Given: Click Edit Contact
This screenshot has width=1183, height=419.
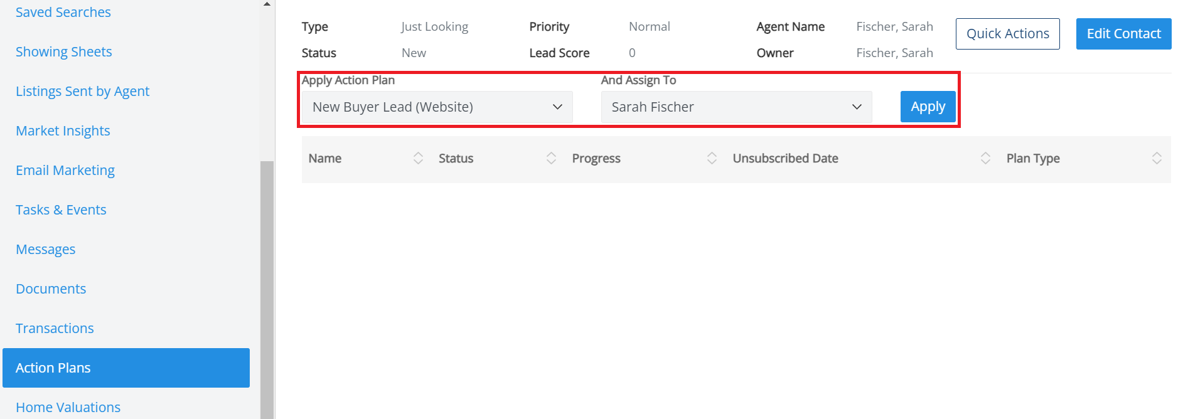Looking at the screenshot, I should pos(1123,33).
